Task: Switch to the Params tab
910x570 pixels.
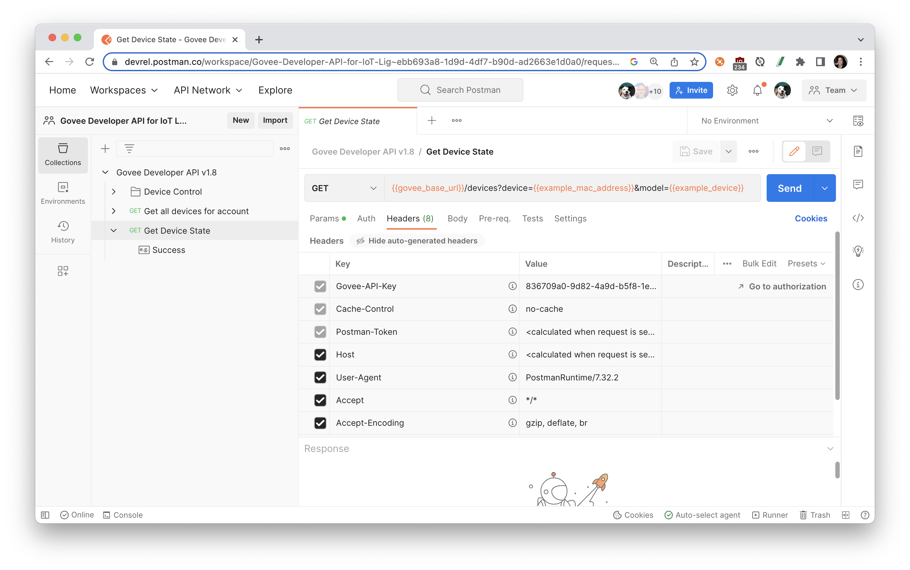Action: [x=327, y=219]
